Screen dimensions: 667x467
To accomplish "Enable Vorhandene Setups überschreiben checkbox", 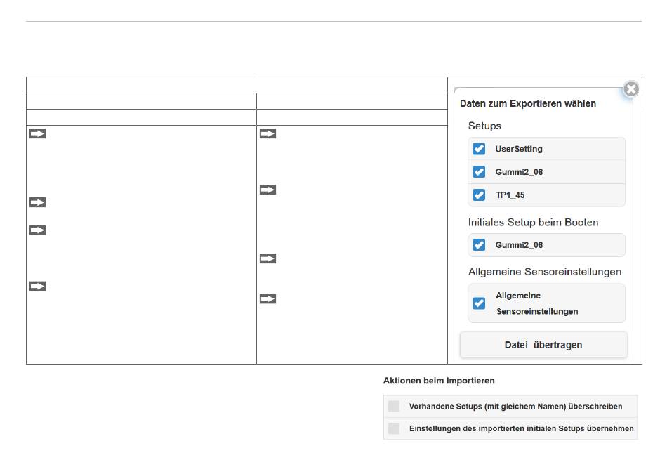I will coord(394,406).
